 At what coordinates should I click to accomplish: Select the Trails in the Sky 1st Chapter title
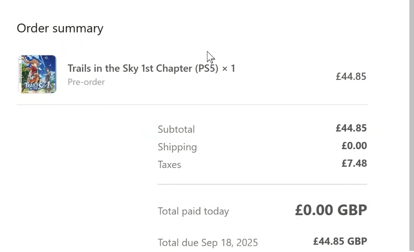coord(130,69)
